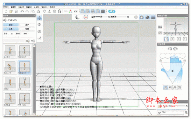This screenshot has height=119, width=191.
Task: Toggle the third layout panel button in the toolbar
Action: (93, 11)
